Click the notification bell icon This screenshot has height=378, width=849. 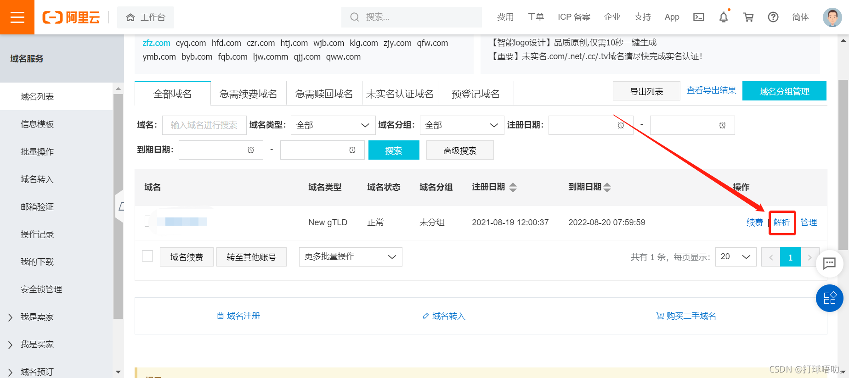pyautogui.click(x=723, y=17)
